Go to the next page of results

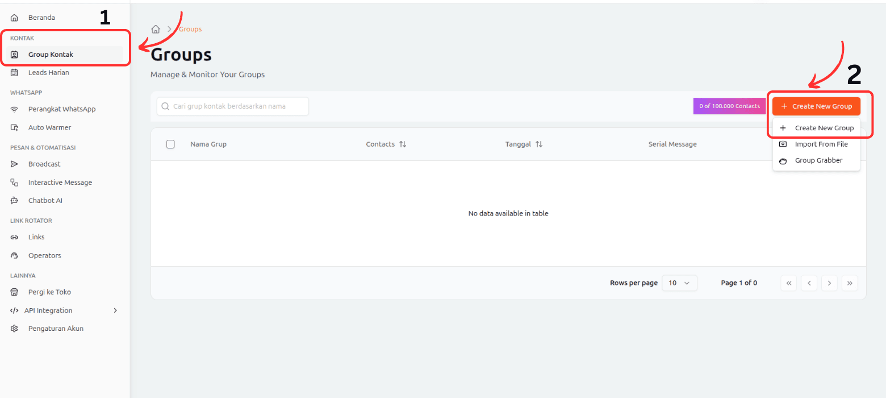[x=829, y=283]
